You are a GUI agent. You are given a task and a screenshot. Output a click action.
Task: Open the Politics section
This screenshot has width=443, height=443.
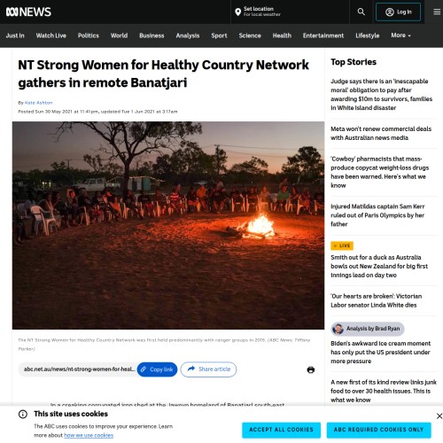click(x=89, y=35)
